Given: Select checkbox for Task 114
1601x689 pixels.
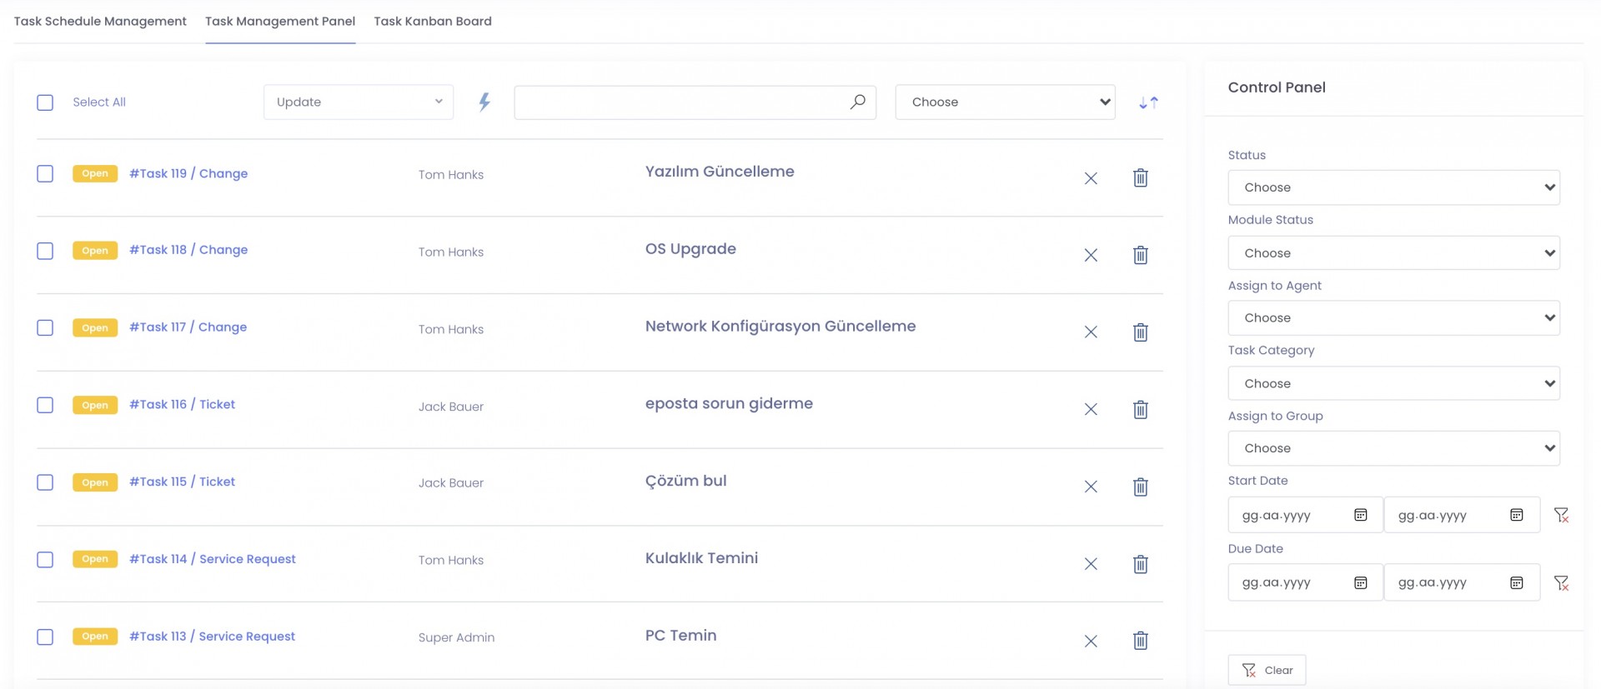Looking at the screenshot, I should point(45,559).
